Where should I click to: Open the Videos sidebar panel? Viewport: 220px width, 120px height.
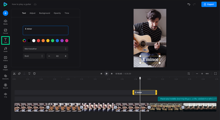5,59
